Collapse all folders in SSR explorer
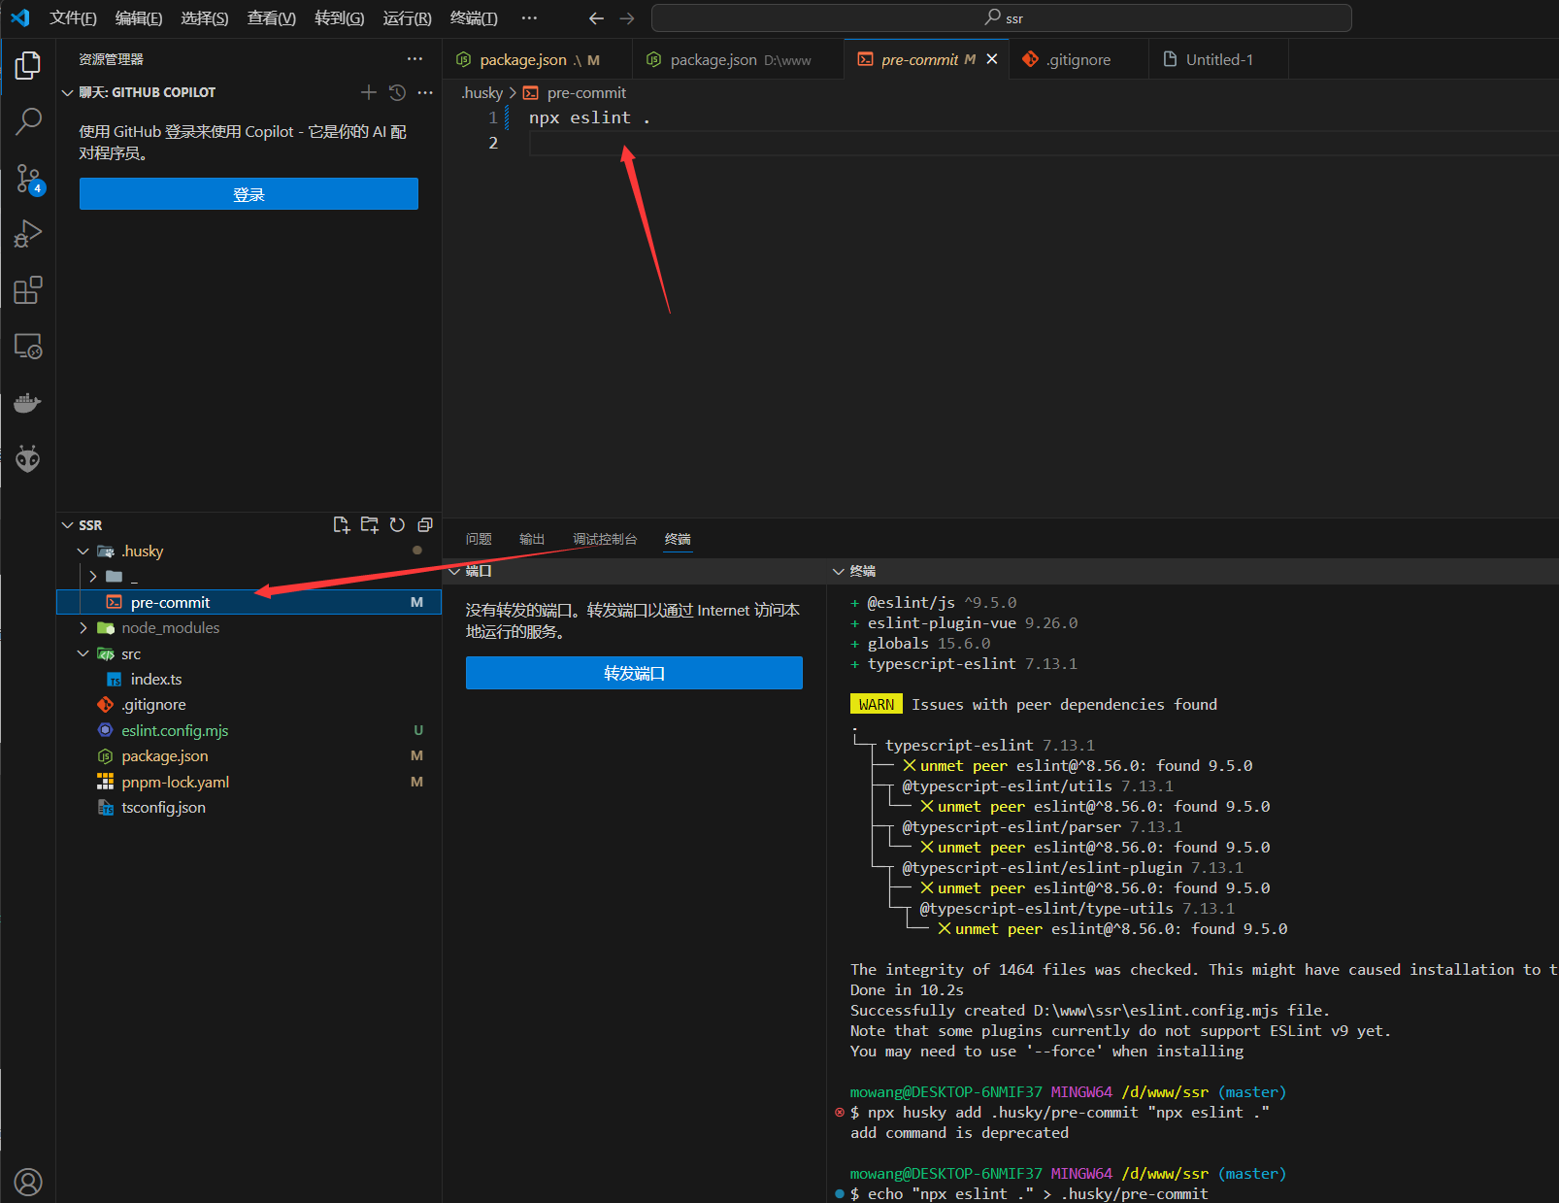The width and height of the screenshot is (1559, 1203). coord(425,524)
